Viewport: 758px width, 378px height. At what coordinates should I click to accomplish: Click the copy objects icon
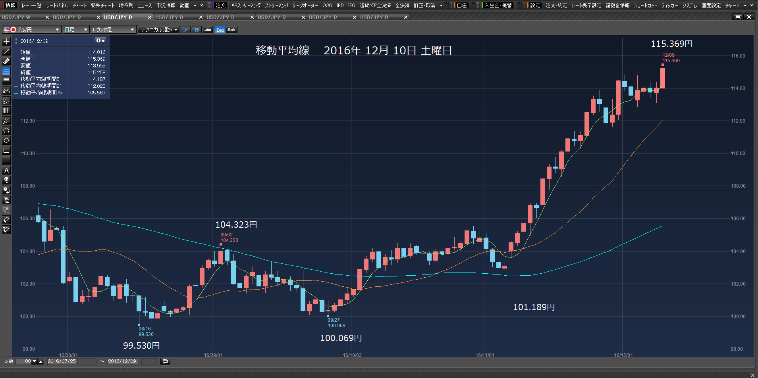(6, 200)
